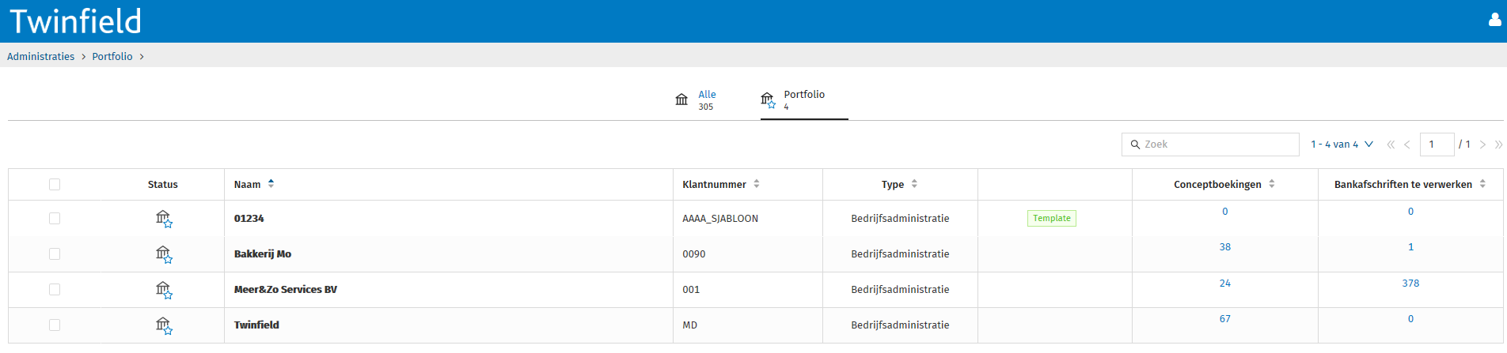Open the user profile icon
Image resolution: width=1507 pixels, height=353 pixels.
[1494, 21]
